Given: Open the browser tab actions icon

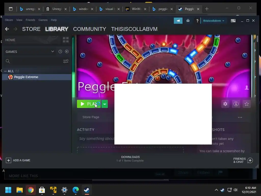Looking at the screenshot, I should 11,9.
